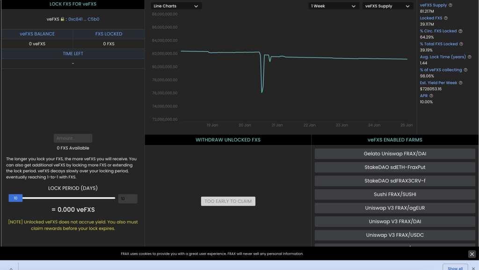Open the Line Charts dropdown
This screenshot has width=479, height=270.
tap(176, 6)
